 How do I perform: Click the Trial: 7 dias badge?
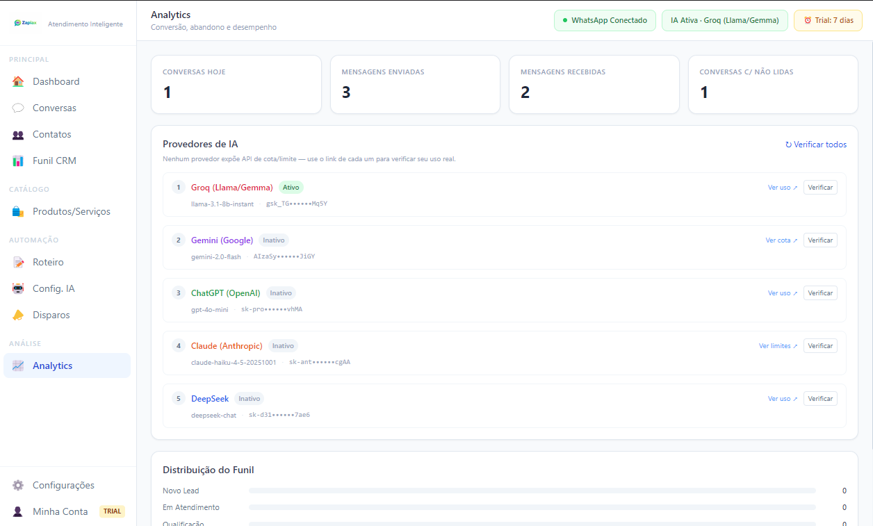pyautogui.click(x=828, y=20)
